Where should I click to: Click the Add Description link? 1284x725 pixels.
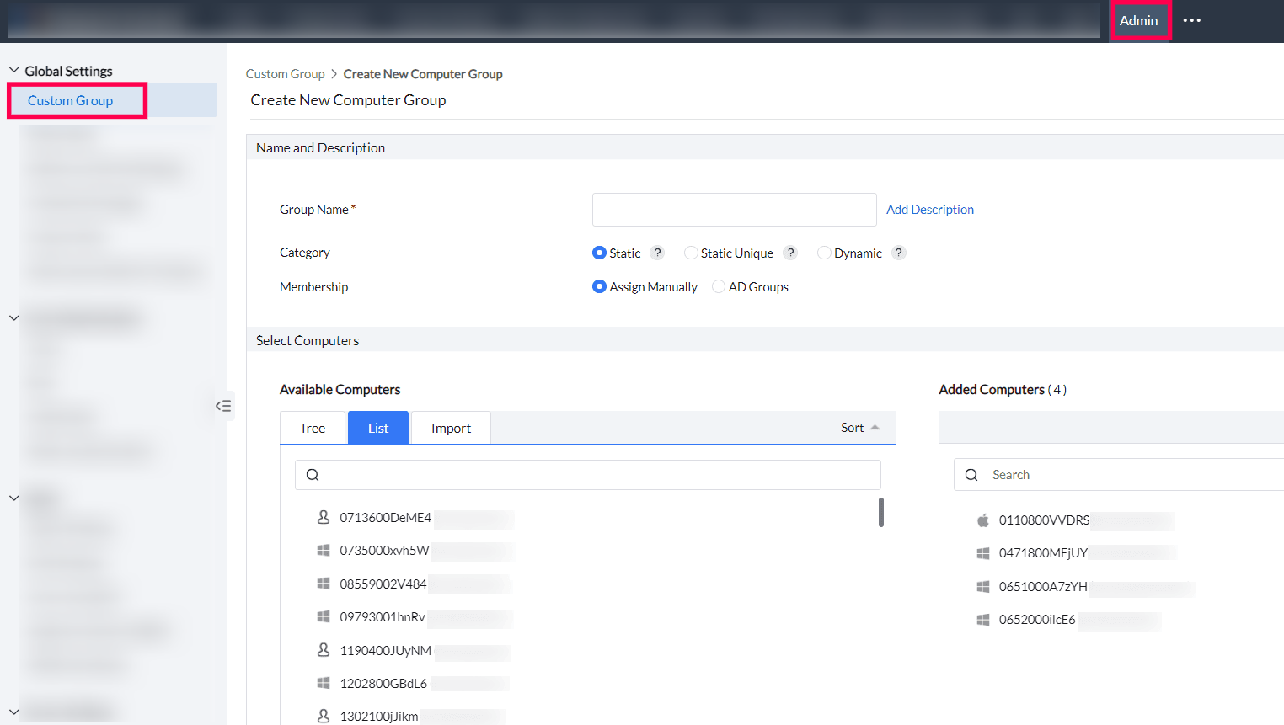[929, 209]
